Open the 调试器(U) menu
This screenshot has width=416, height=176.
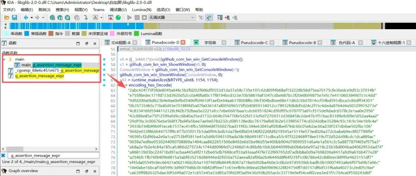pyautogui.click(x=118, y=10)
